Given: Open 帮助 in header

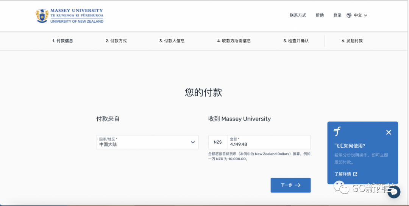Looking at the screenshot, I should click(x=320, y=15).
